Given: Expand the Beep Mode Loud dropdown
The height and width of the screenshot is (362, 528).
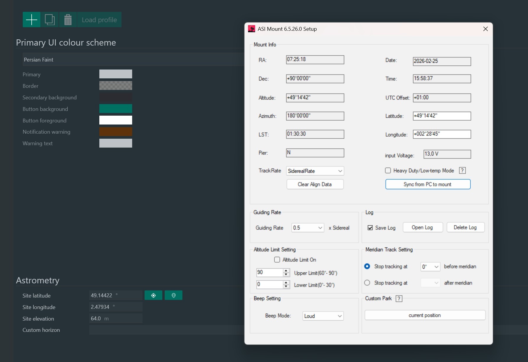Looking at the screenshot, I should tap(323, 316).
